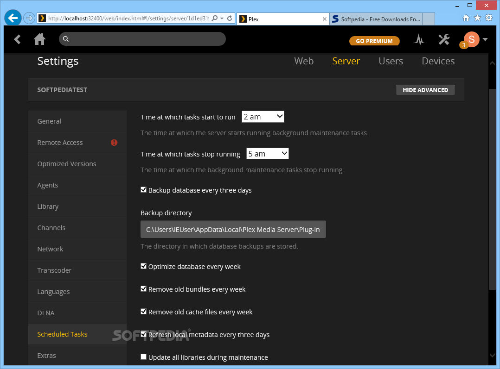This screenshot has width=500, height=369.
Task: Click the scrollbar down arrow
Action: coord(492,355)
